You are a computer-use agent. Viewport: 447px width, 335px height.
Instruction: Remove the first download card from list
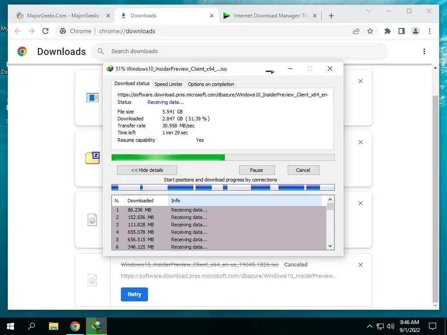click(x=360, y=81)
